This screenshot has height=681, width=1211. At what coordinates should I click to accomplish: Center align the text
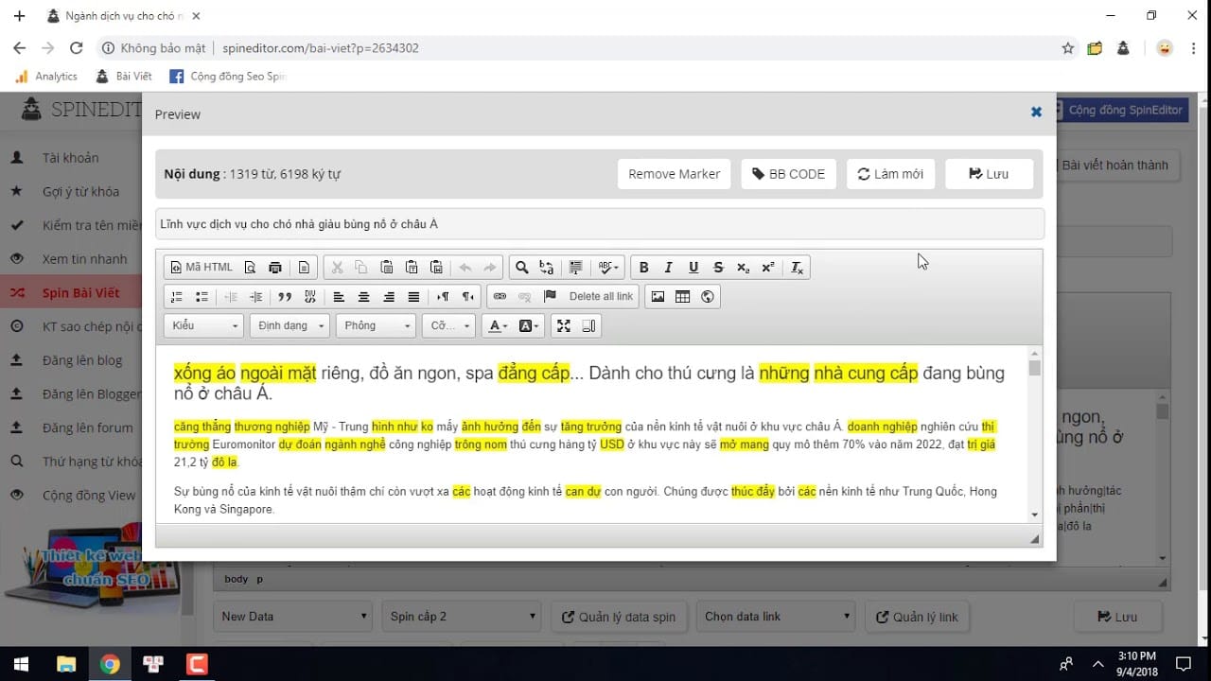pos(363,297)
